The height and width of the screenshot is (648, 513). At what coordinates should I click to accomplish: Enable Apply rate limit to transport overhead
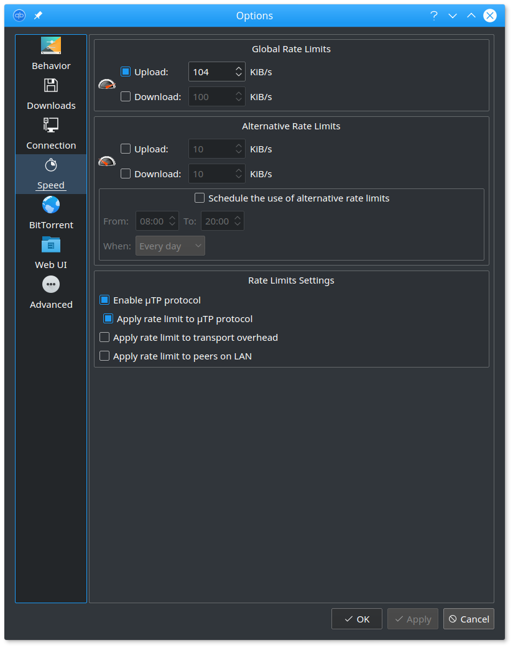[x=104, y=337]
